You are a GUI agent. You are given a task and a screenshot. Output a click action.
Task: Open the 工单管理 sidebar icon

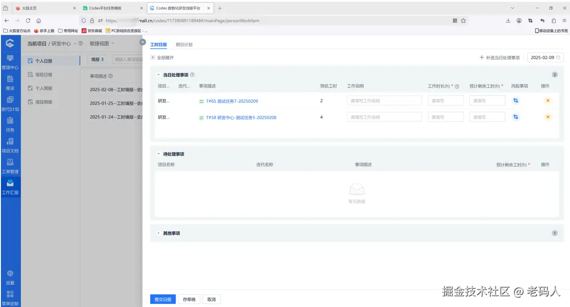(x=10, y=162)
